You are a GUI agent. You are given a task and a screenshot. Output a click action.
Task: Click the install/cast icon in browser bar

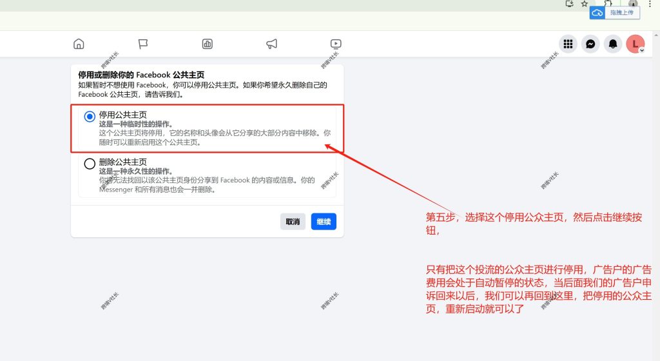(x=570, y=4)
